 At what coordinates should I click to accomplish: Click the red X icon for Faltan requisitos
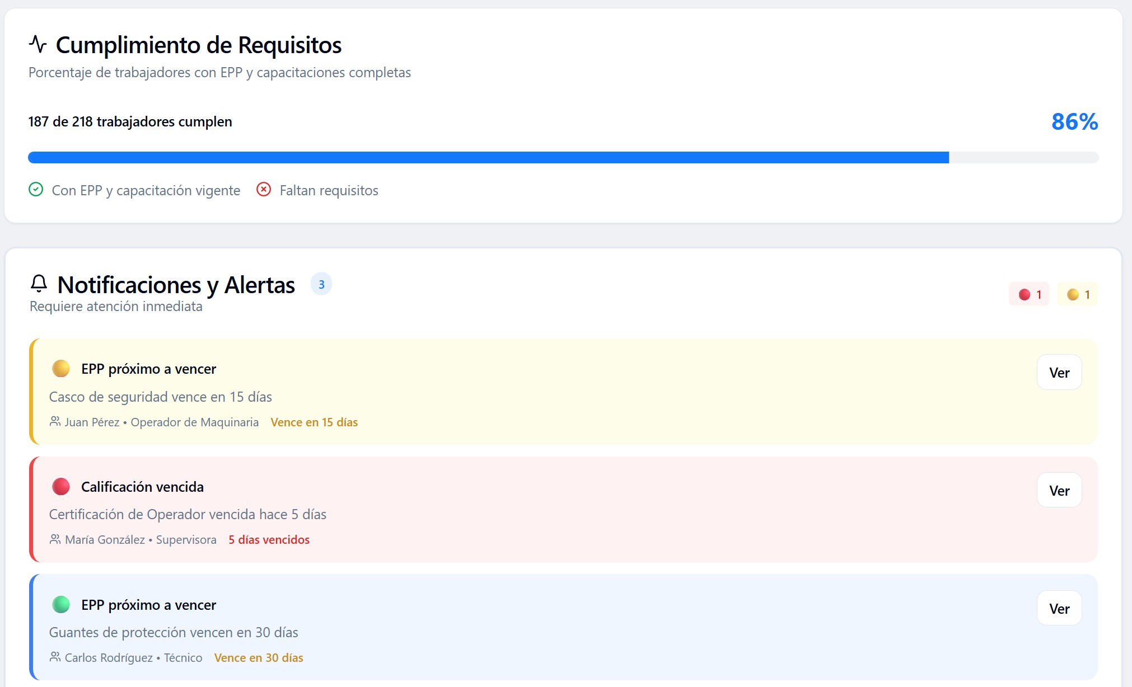(264, 190)
